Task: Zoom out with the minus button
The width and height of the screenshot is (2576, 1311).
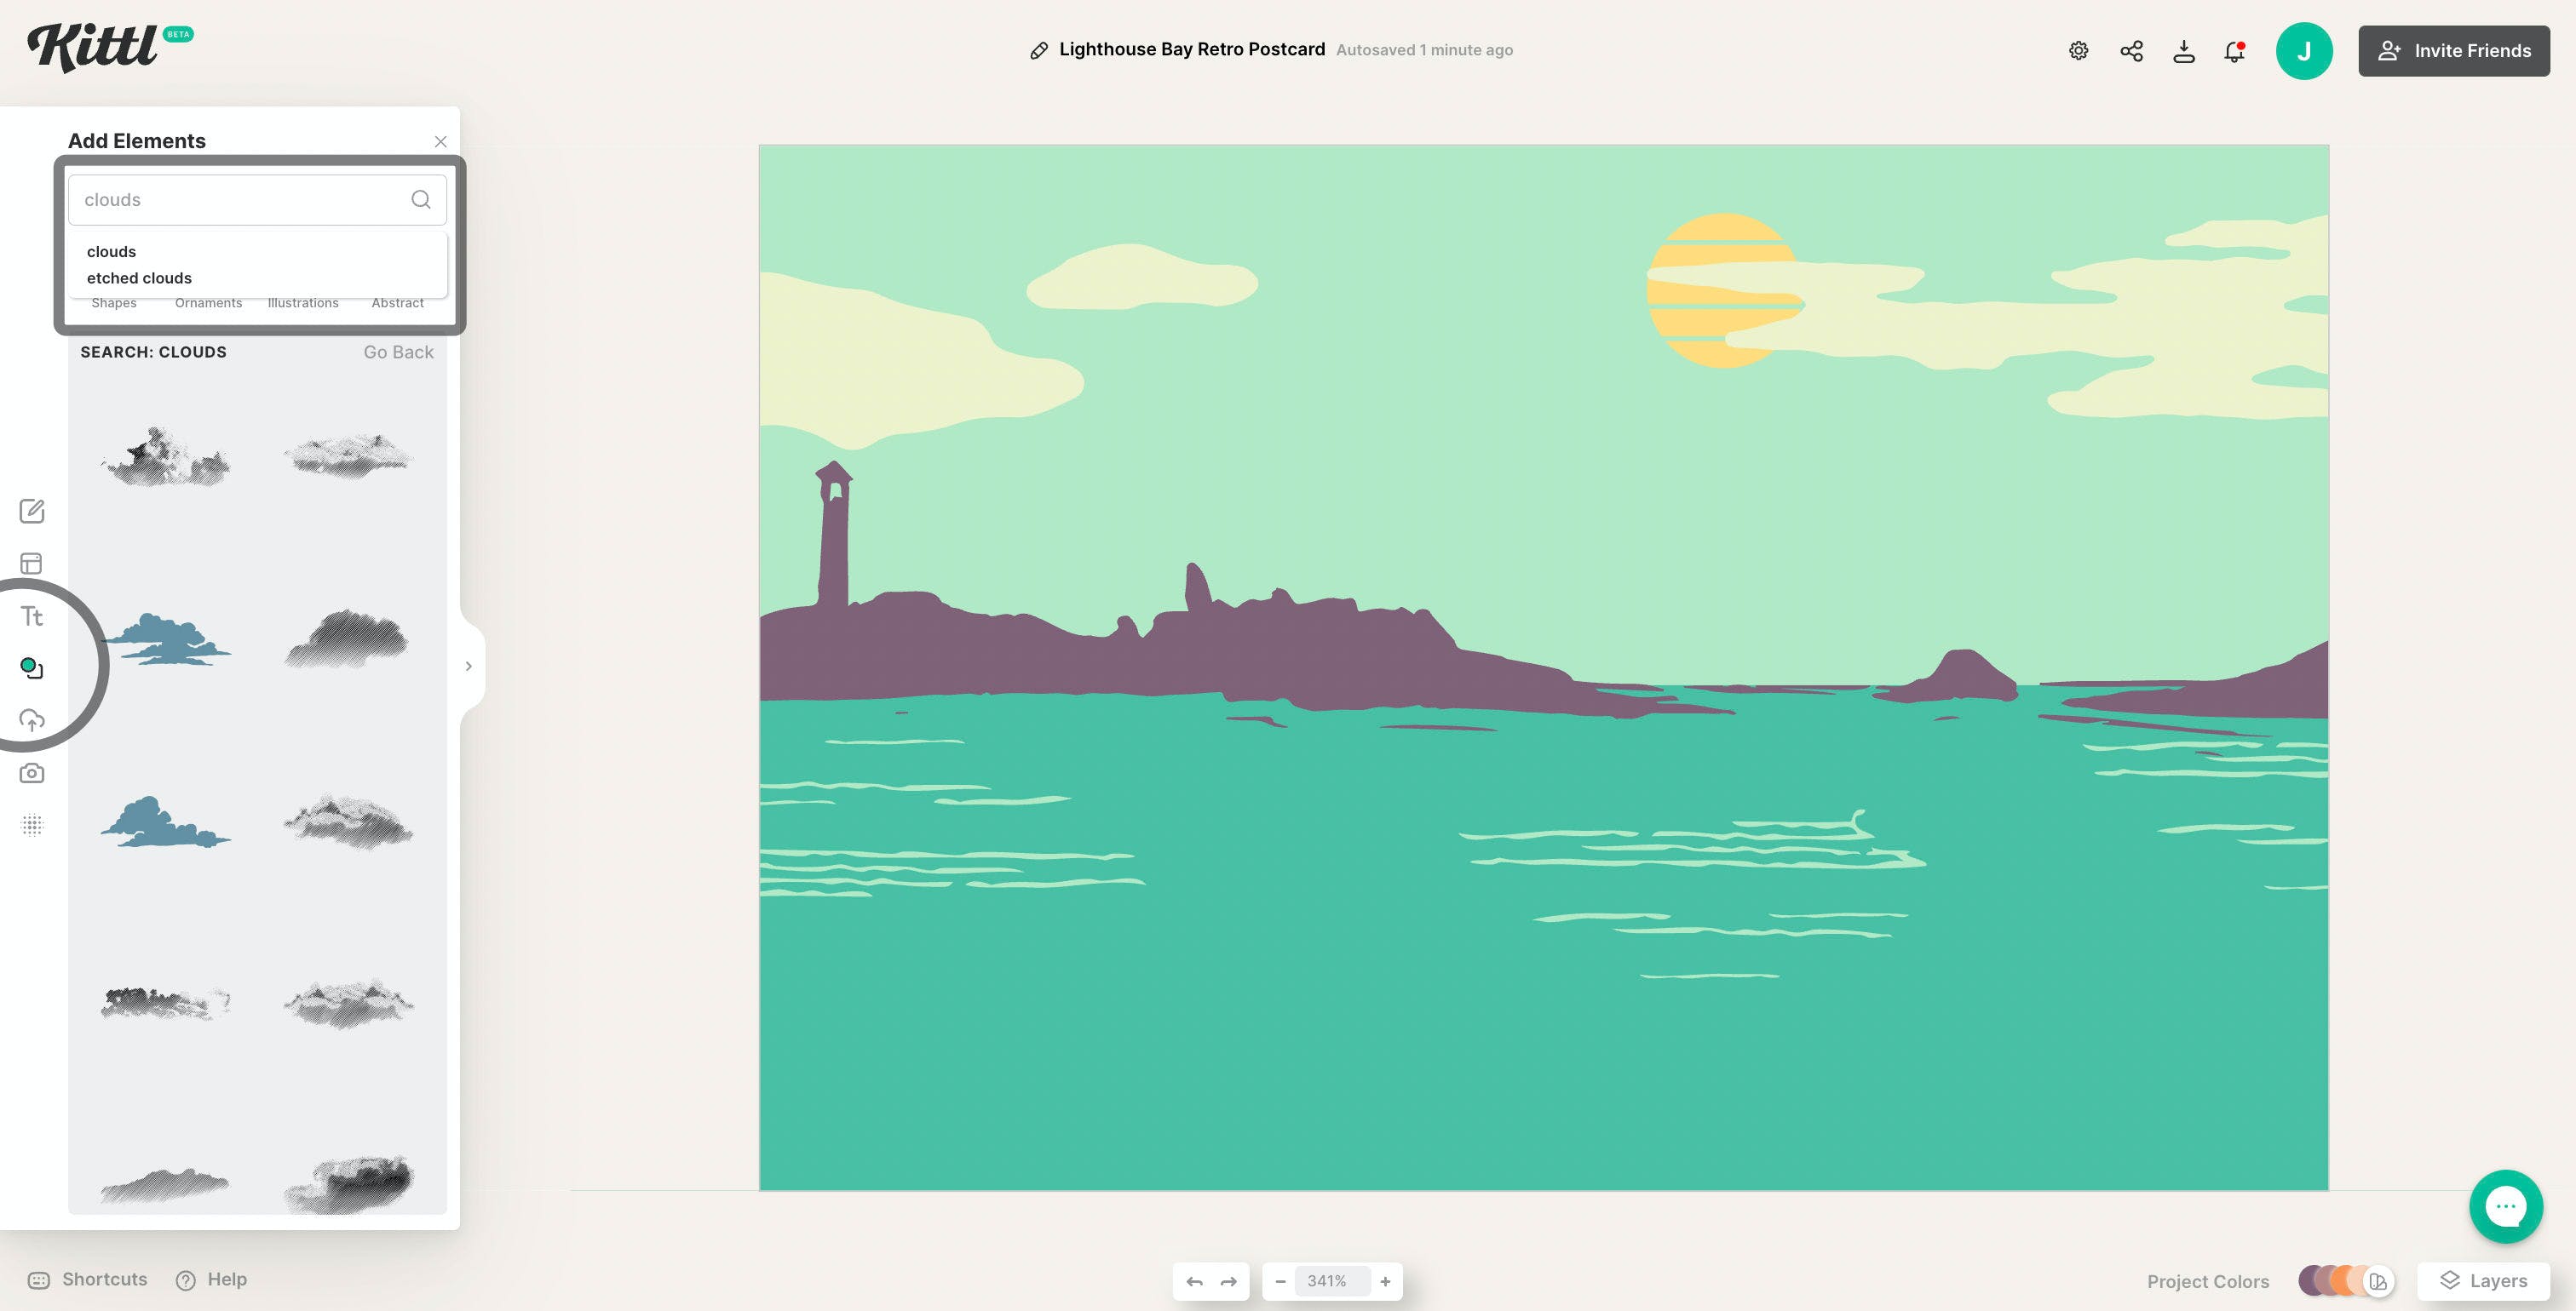Action: 1280,1281
